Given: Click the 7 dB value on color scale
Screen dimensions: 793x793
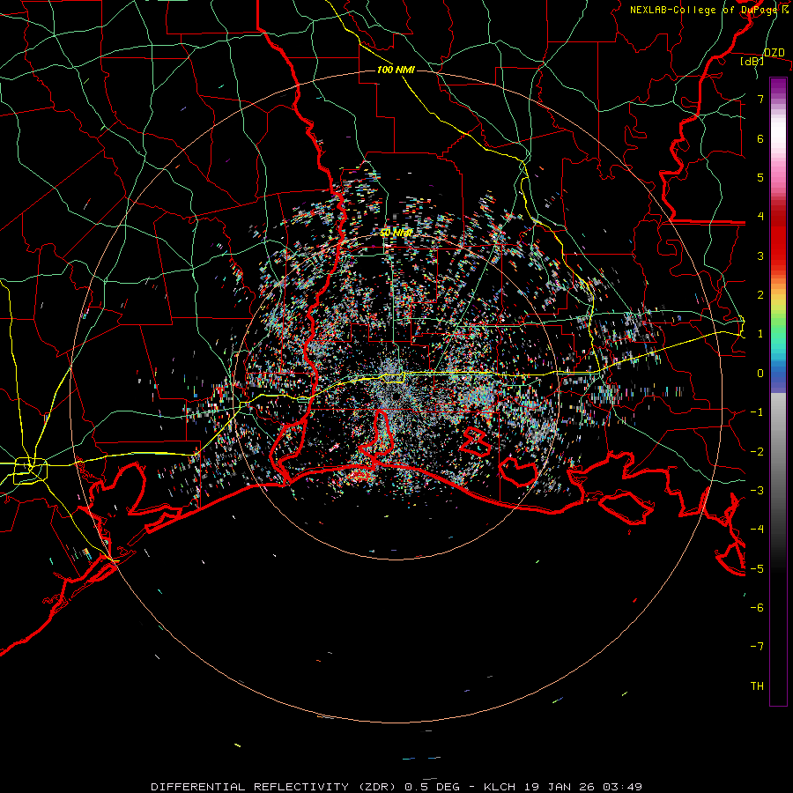Looking at the screenshot, I should (x=760, y=99).
